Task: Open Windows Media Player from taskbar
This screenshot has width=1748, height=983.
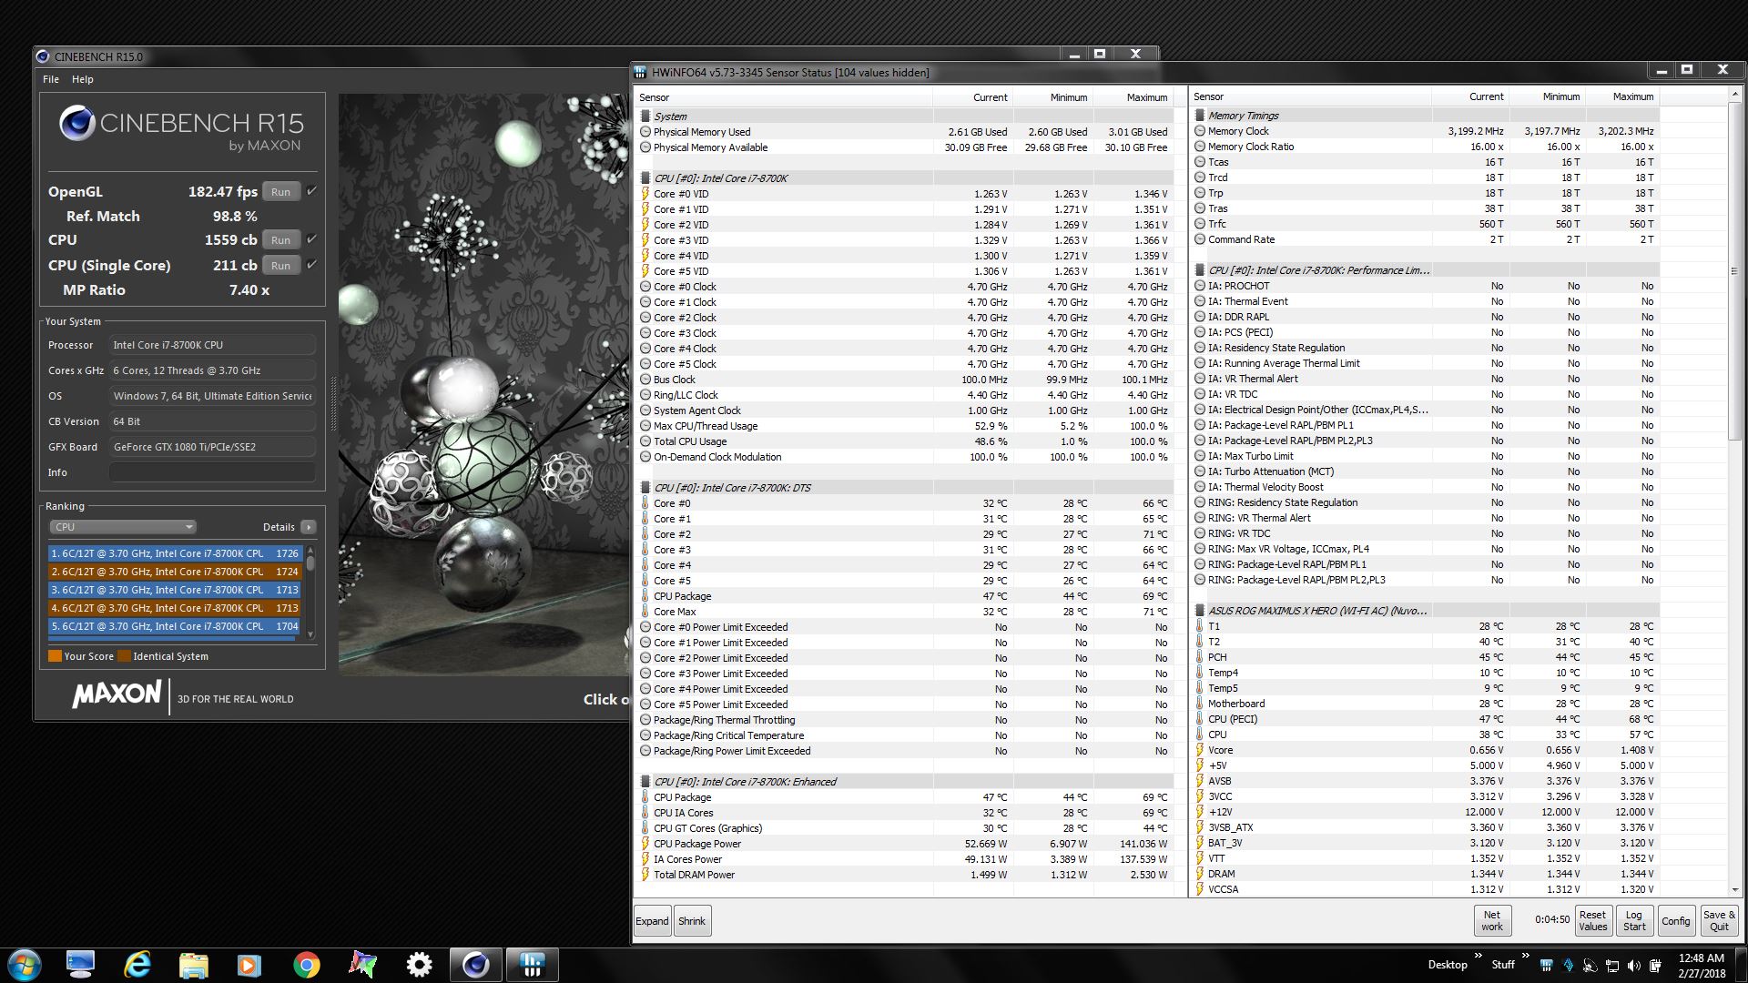Action: [x=249, y=965]
